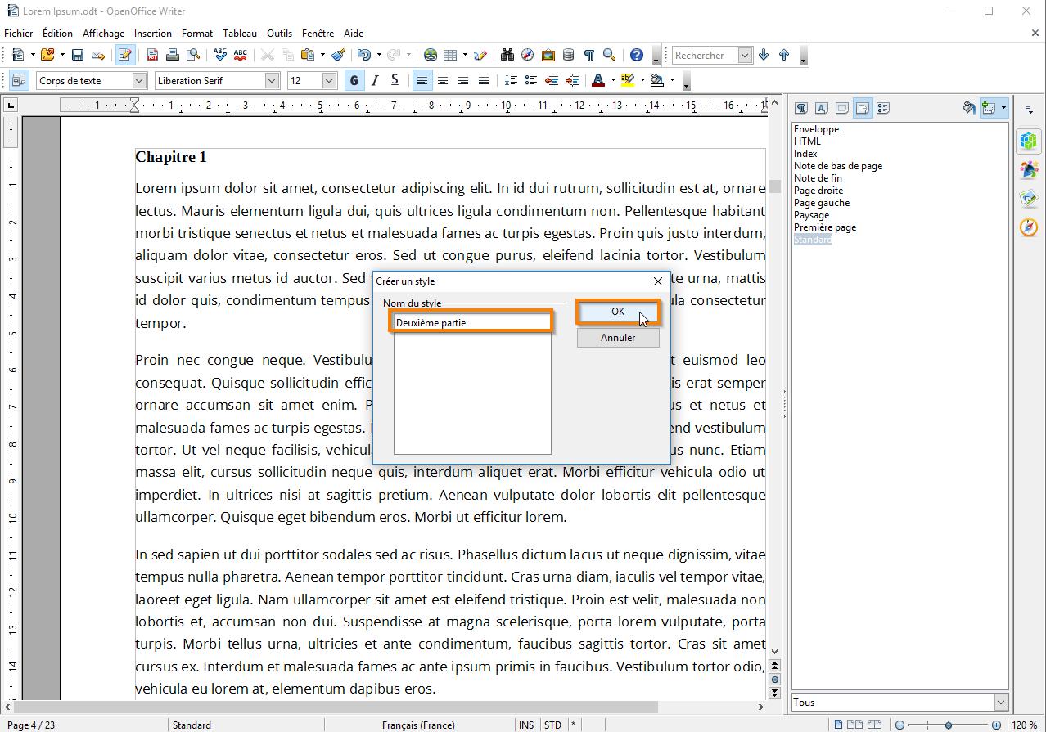Open the Fichier menu
Image resolution: width=1046 pixels, height=732 pixels.
tap(19, 34)
